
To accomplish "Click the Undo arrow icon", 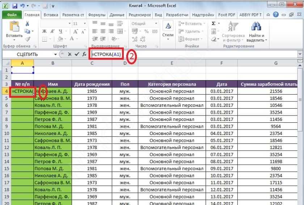I will click(22, 6).
